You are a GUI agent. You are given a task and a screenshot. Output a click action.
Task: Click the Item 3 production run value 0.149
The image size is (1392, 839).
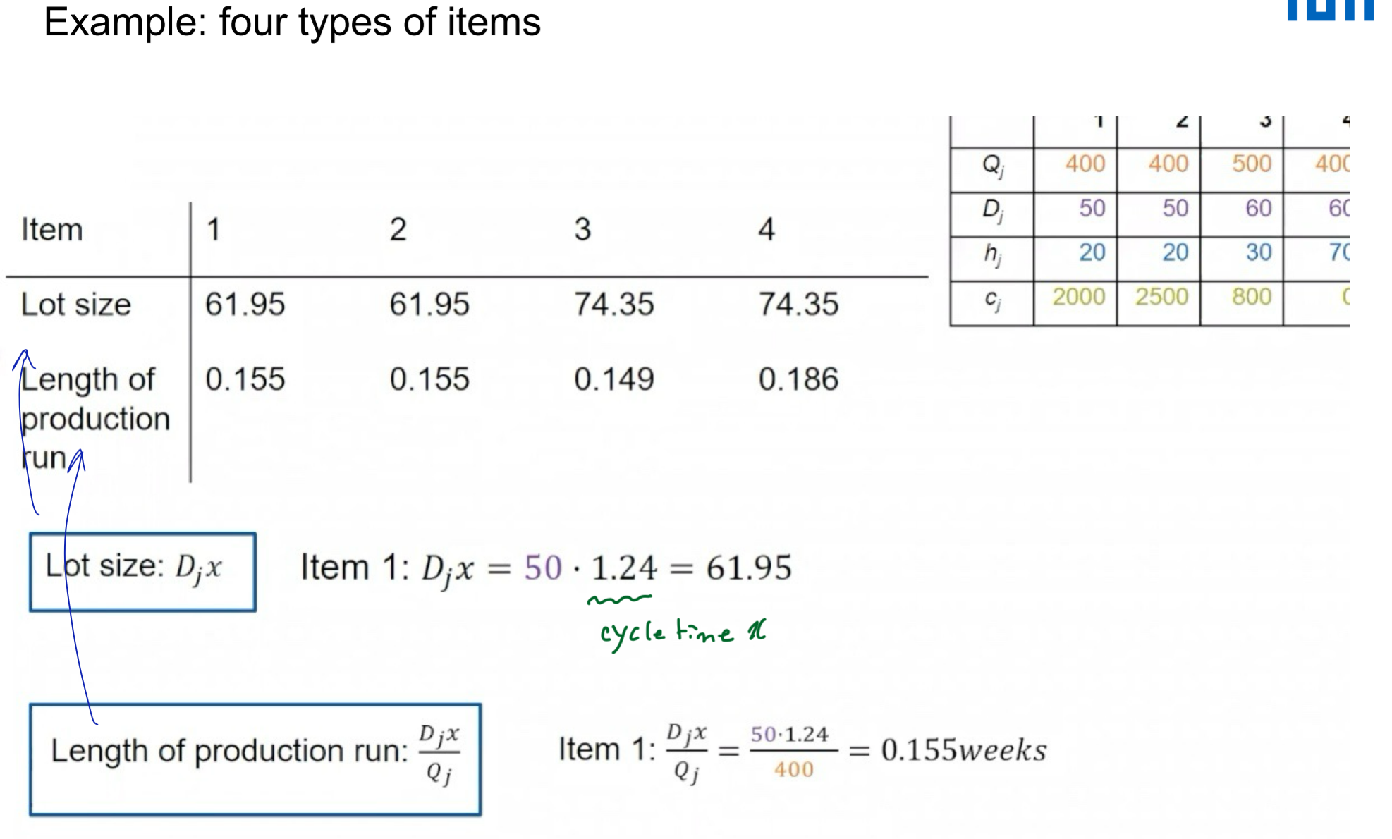coord(613,379)
